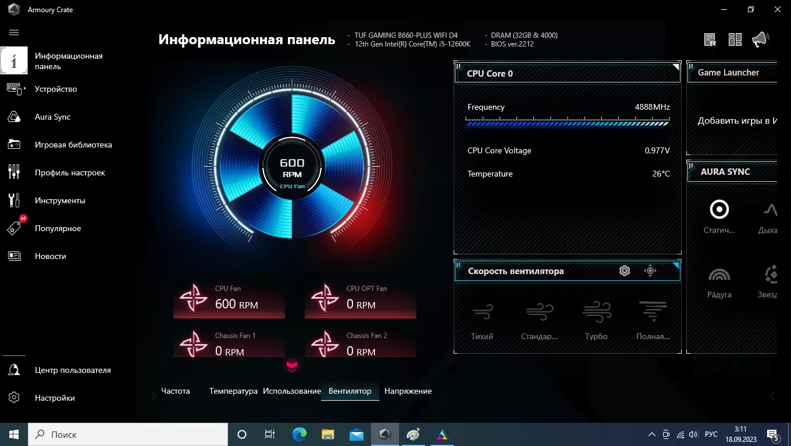Click the AURA SYNC panel header
791x446 pixels.
732,172
